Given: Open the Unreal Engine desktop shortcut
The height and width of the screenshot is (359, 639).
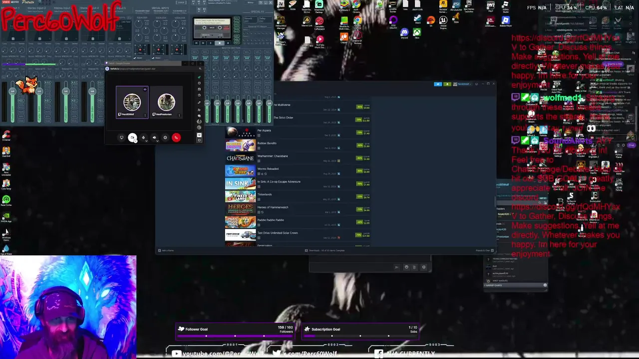Looking at the screenshot, I should coord(443,21).
